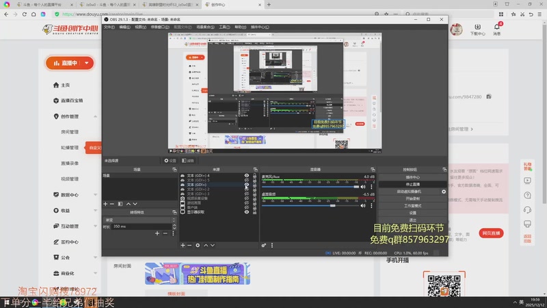The height and width of the screenshot is (308, 547).
Task: Expand the 互动管理 sidebar section
Action: pyautogui.click(x=95, y=227)
